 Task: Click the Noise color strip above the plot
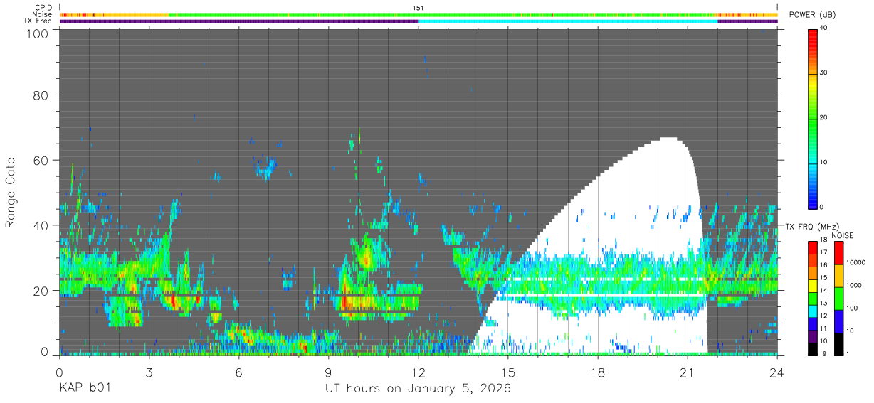click(418, 14)
